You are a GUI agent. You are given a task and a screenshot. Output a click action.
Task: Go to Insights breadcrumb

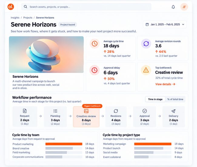[x=15, y=18]
